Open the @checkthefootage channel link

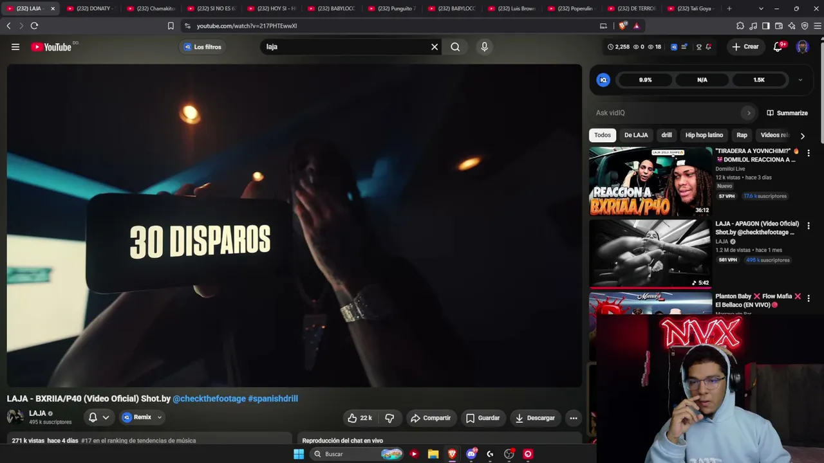209,399
